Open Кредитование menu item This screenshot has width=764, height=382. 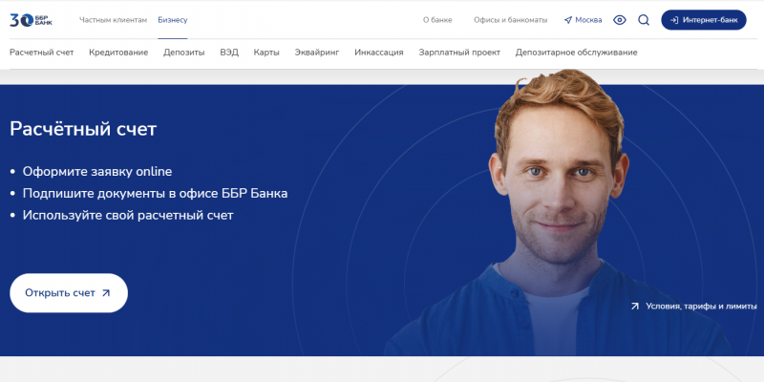pos(118,53)
